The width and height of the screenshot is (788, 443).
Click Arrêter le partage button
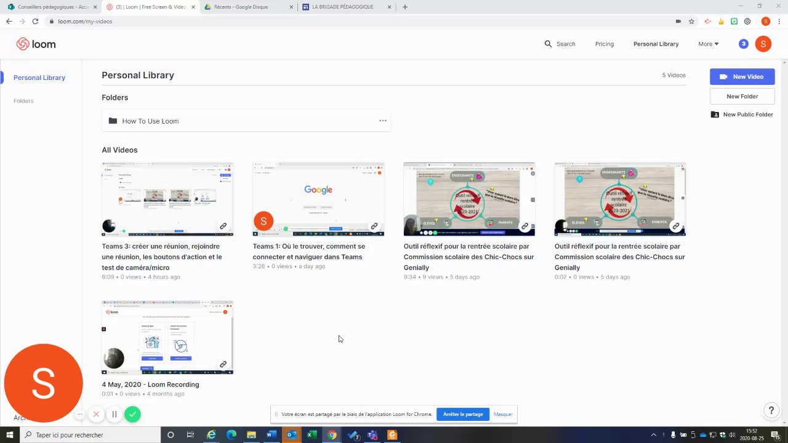tap(462, 414)
